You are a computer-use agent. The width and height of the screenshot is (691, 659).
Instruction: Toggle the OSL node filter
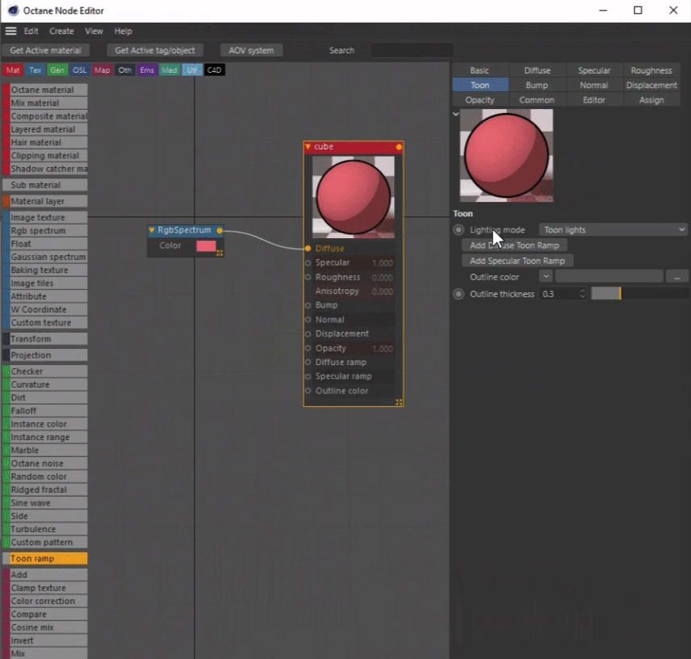[x=80, y=70]
